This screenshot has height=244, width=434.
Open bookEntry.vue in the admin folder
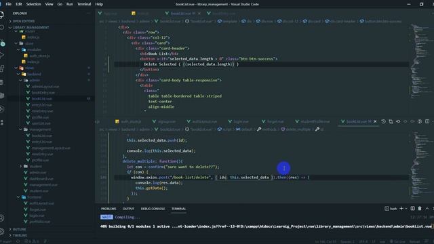pos(41,92)
